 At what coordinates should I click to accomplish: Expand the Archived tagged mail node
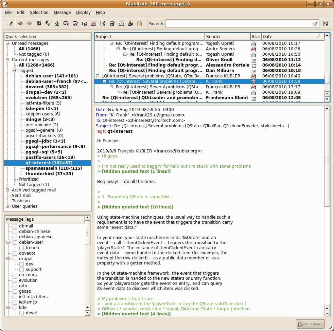pos(7,190)
